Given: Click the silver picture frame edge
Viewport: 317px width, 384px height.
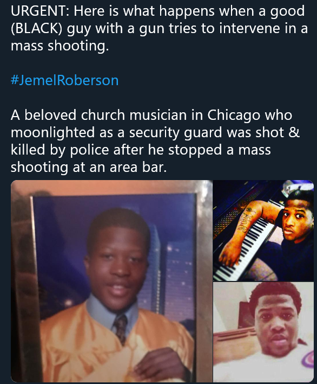Looking at the screenshot, I should [204, 281].
